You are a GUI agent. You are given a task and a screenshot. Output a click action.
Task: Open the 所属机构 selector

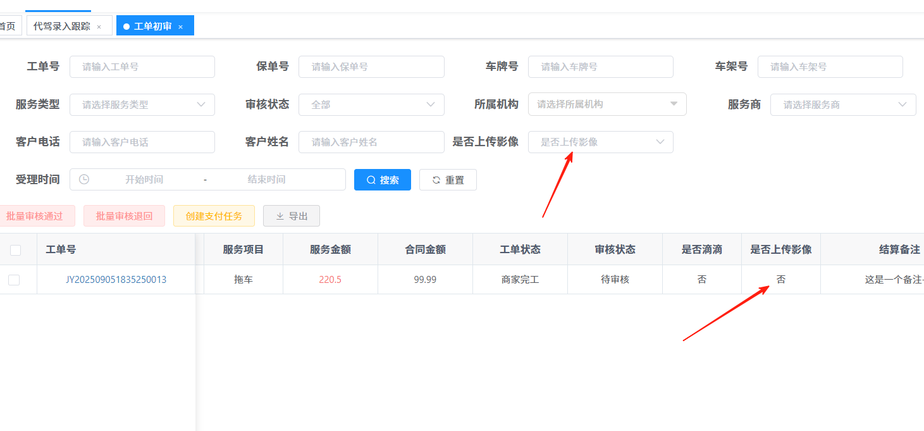click(607, 104)
